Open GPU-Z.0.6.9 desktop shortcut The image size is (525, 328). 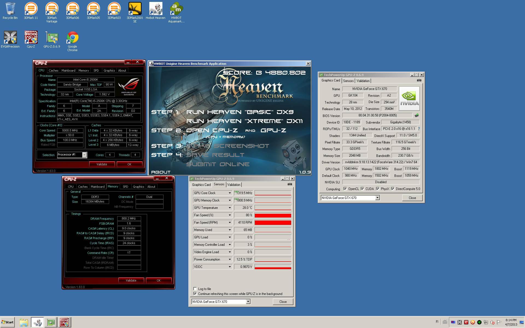click(x=52, y=40)
